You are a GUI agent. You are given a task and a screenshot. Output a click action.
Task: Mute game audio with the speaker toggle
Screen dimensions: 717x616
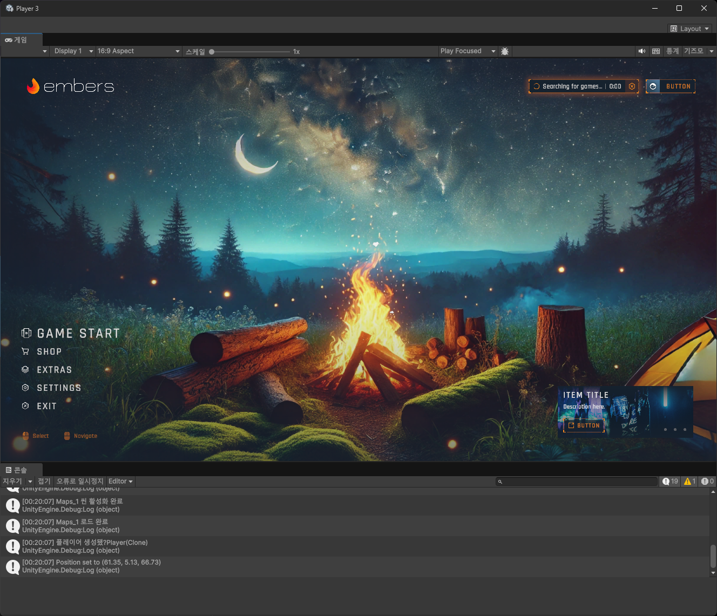coord(642,51)
